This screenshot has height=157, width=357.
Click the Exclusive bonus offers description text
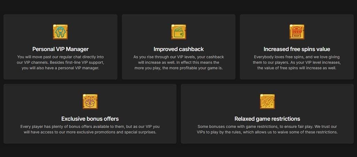click(x=90, y=129)
